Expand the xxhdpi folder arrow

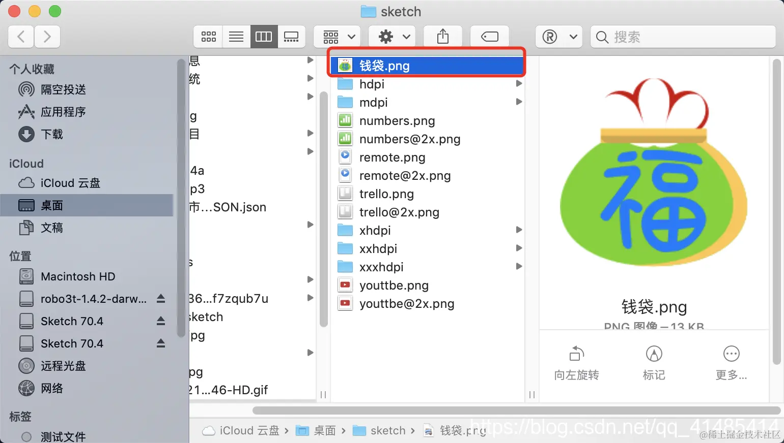[x=519, y=248]
